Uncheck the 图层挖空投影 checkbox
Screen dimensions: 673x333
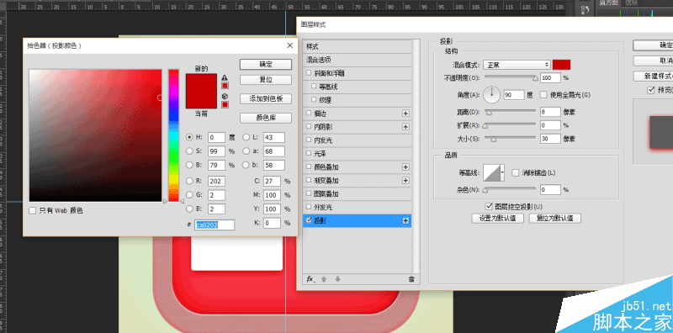[489, 206]
